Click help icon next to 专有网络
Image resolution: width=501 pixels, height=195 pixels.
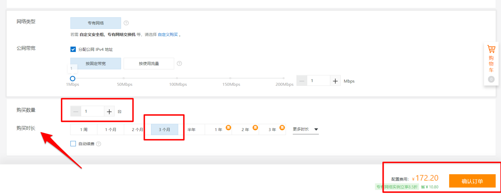pyautogui.click(x=126, y=23)
